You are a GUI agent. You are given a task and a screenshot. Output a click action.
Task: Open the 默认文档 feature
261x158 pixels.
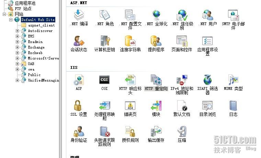[x=182, y=108]
